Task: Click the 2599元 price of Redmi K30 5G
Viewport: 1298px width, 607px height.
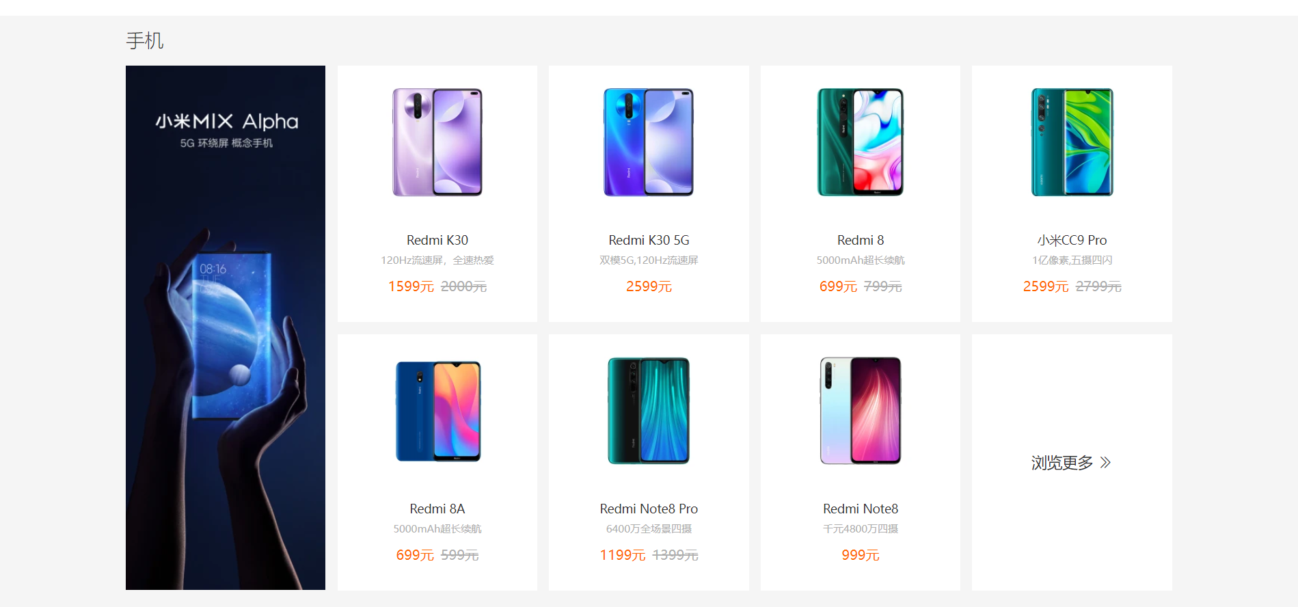Action: point(649,286)
